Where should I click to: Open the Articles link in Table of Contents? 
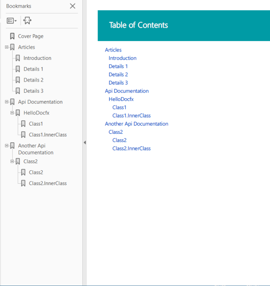(x=113, y=50)
